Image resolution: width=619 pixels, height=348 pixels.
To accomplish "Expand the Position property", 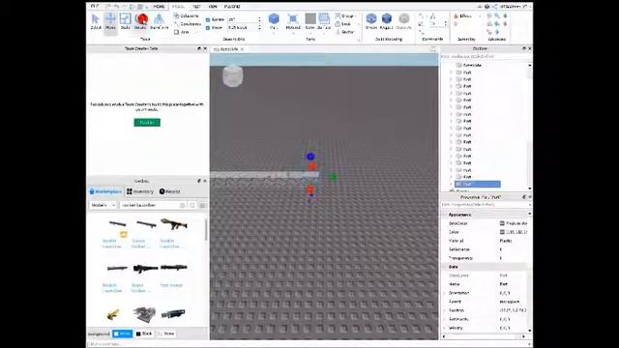I will (445, 310).
